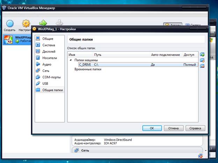Select the WinXPMag virtual machine in the list

(17, 39)
